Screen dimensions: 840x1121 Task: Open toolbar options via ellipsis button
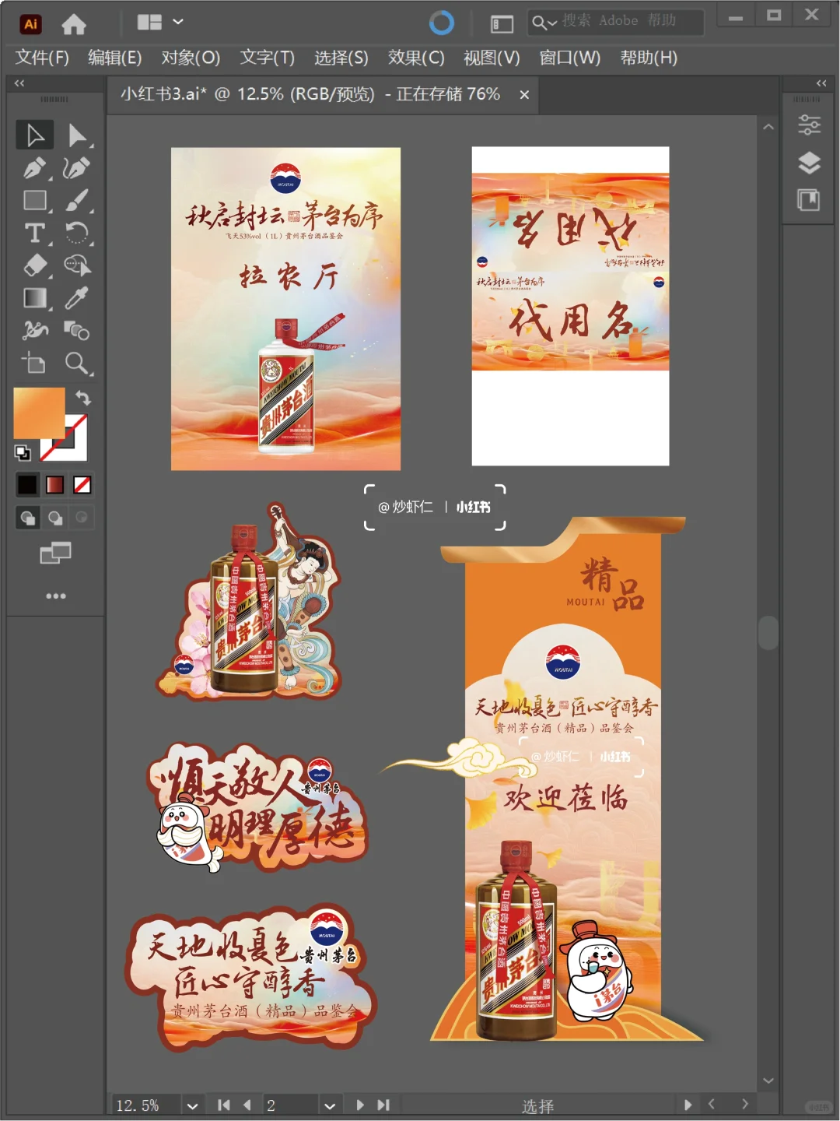55,596
